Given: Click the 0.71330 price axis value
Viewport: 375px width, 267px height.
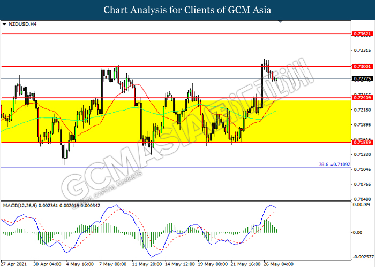Looking at the screenshot, I should tap(362, 154).
